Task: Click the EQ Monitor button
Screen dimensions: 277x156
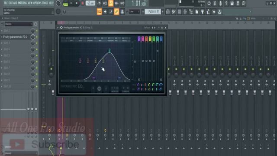Action: (115, 89)
